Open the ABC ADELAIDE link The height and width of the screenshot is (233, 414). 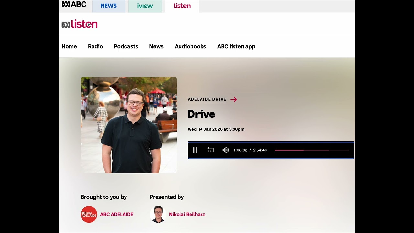click(116, 214)
